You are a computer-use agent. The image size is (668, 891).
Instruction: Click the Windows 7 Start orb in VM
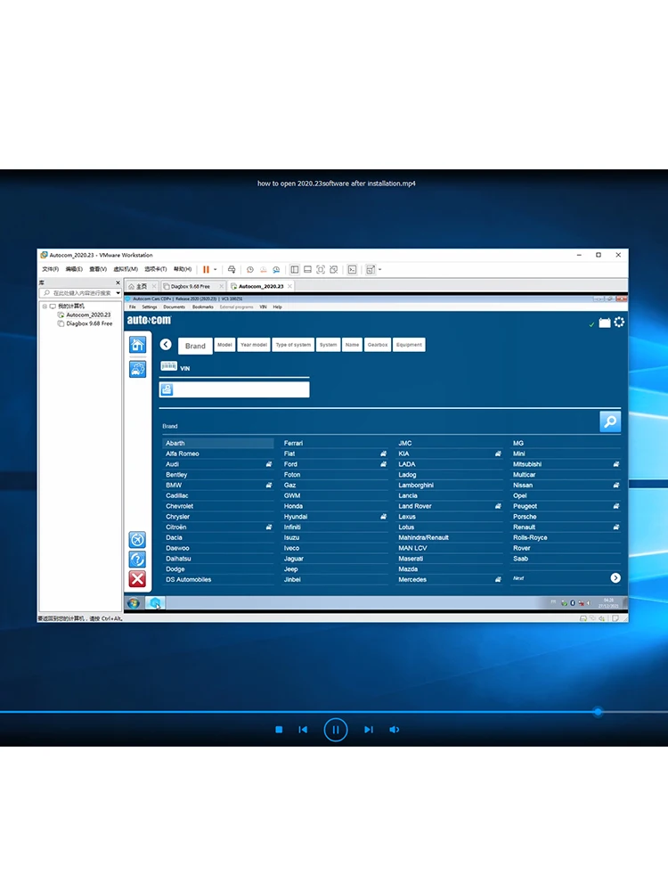(x=134, y=603)
